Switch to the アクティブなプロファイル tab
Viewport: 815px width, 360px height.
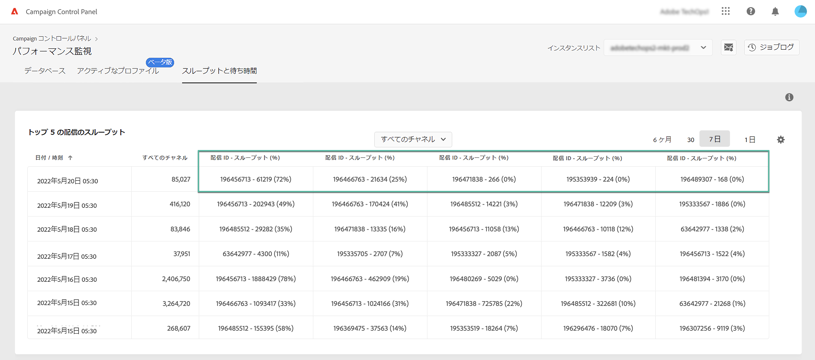118,71
